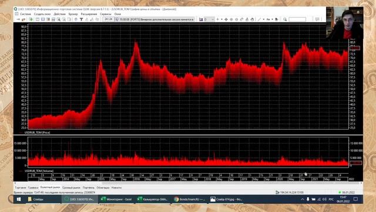Viewport: 376px width, 212px height.
Task: Select the Aa text label tool
Action: [x=268, y=19]
